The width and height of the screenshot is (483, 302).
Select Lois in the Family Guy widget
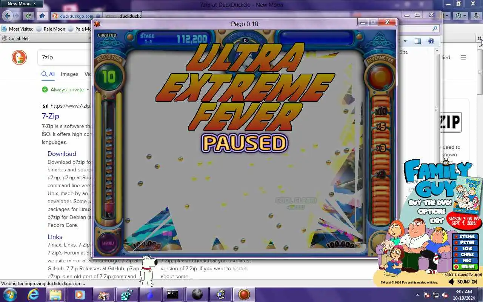(x=465, y=249)
